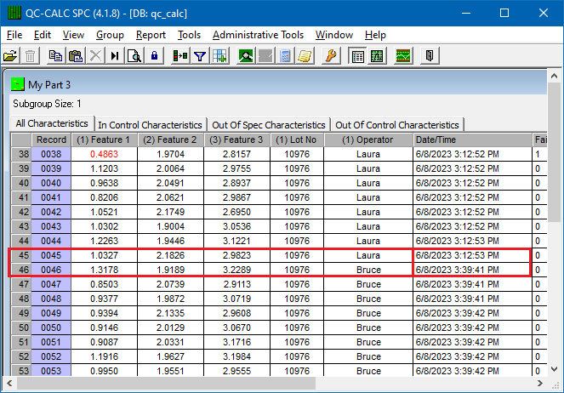
Task: Click the (1) Operator column header
Action: (x=367, y=140)
